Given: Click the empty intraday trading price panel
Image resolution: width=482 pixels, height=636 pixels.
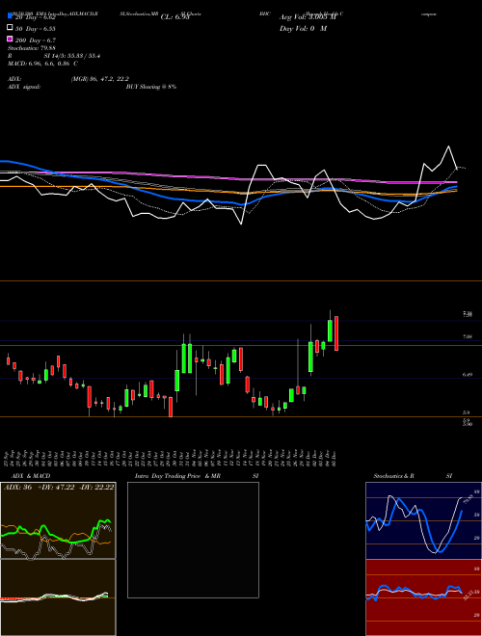Looking at the screenshot, I should click(193, 540).
